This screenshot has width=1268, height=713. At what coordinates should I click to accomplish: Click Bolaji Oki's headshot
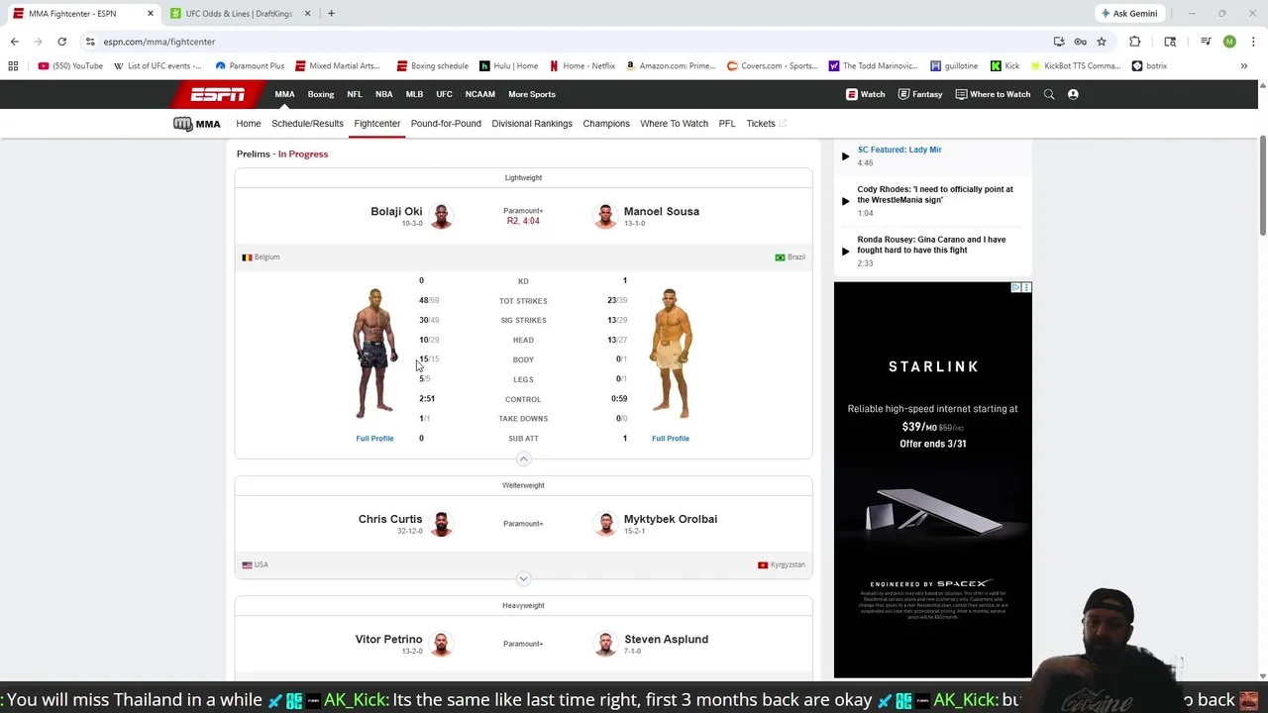441,216
